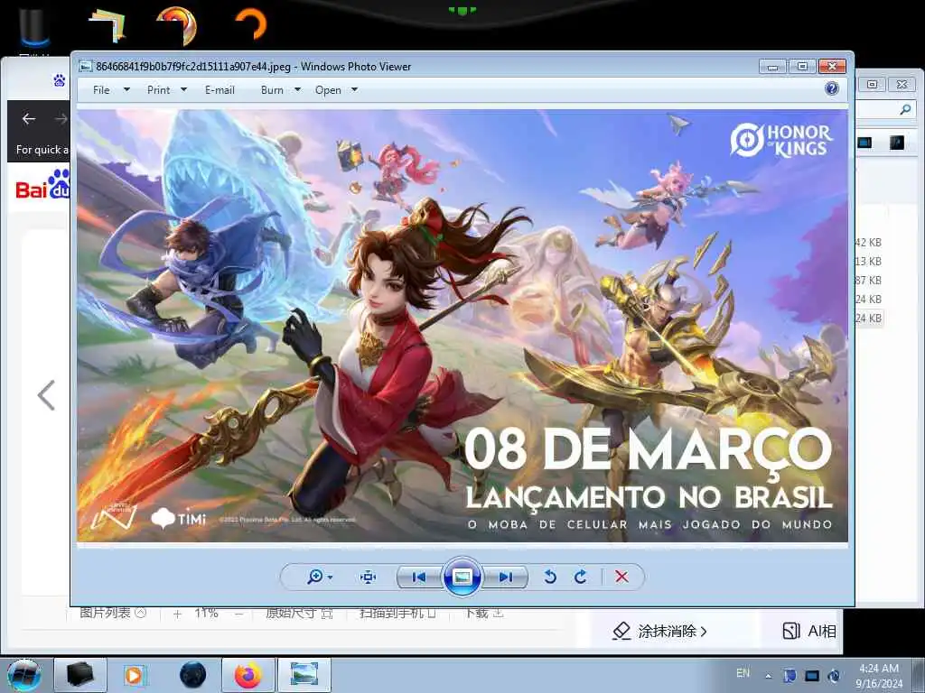Click 扫描到手机 in the Baidu image toolbar
The width and height of the screenshot is (925, 693).
pyautogui.click(x=398, y=613)
